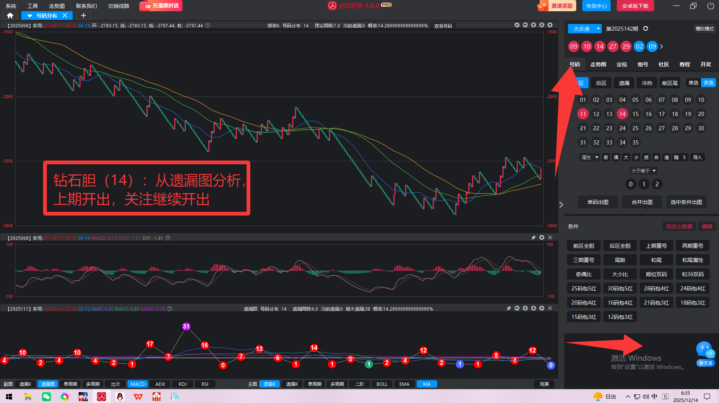Click the pencil edit icon above main chart
Image resolution: width=719 pixels, height=403 pixels.
click(517, 25)
